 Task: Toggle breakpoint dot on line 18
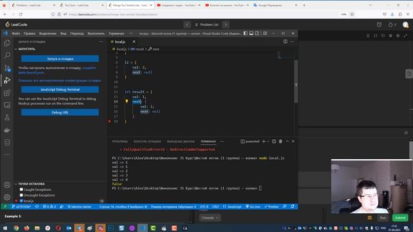[110, 121]
